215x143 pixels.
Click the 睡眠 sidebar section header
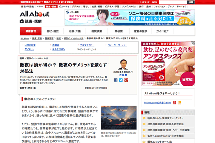168,112
